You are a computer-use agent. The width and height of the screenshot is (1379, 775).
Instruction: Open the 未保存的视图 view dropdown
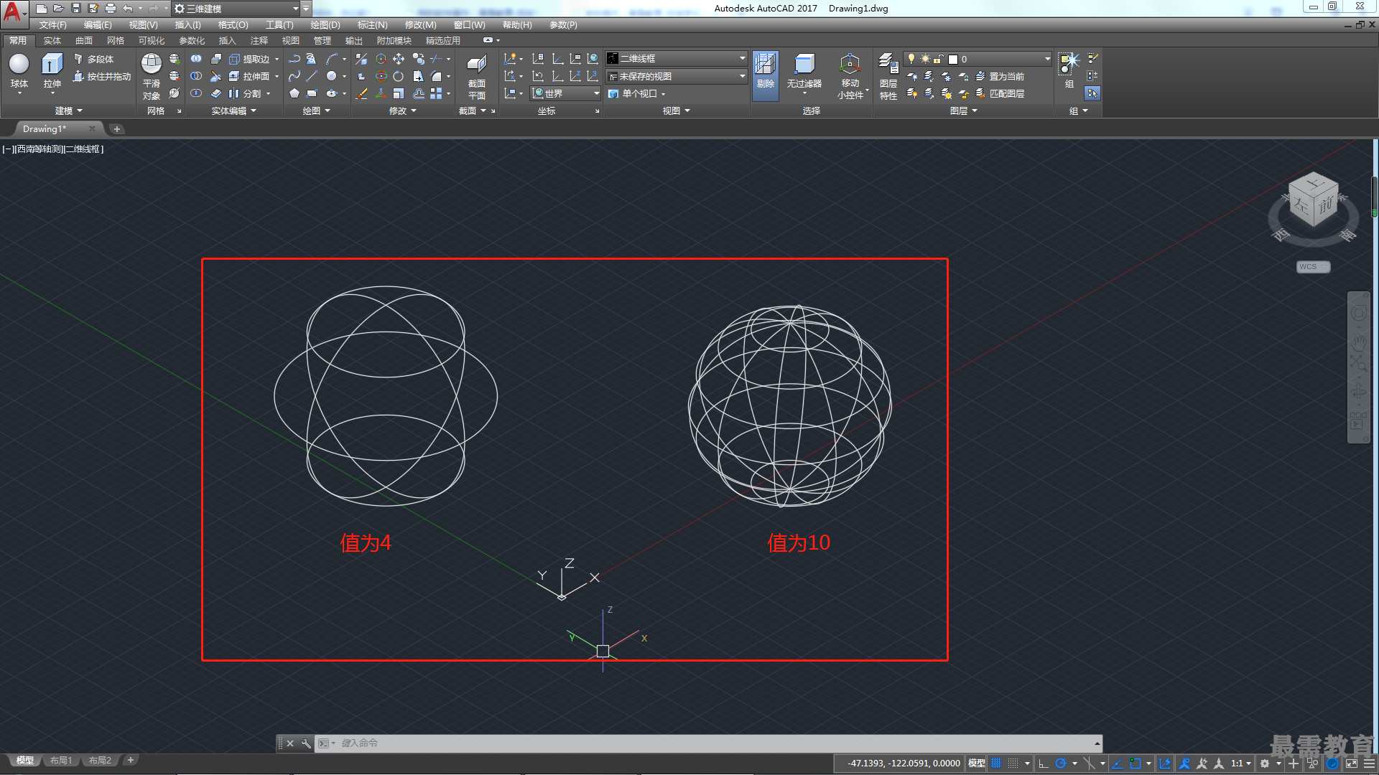click(676, 76)
